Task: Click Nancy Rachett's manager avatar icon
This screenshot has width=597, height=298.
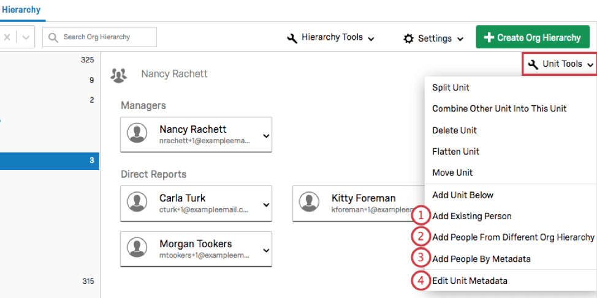Action: tap(137, 133)
